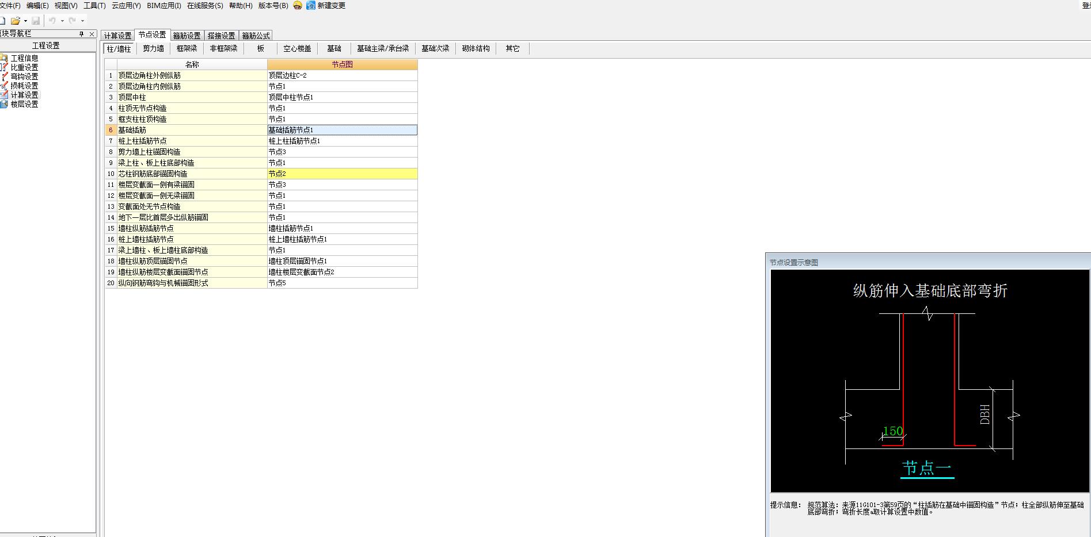The image size is (1091, 537).
Task: Select the 顶层边柱C-2 cell
Action: (x=342, y=75)
